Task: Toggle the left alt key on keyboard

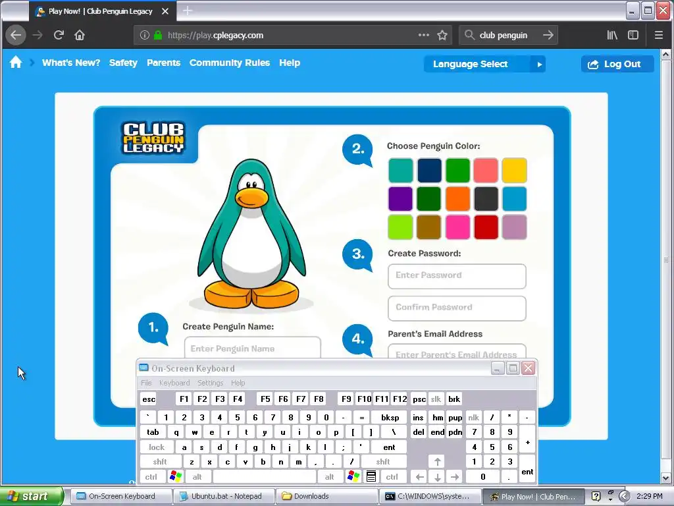Action: pyautogui.click(x=197, y=477)
